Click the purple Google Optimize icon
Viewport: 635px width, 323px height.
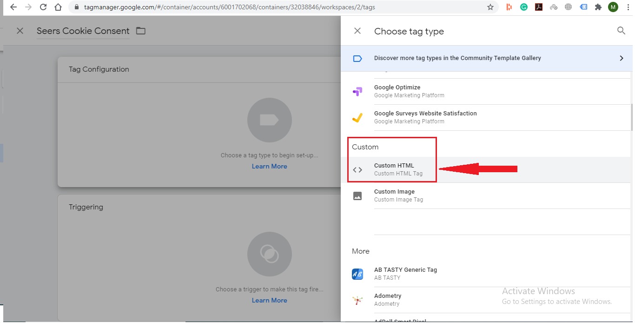(357, 91)
